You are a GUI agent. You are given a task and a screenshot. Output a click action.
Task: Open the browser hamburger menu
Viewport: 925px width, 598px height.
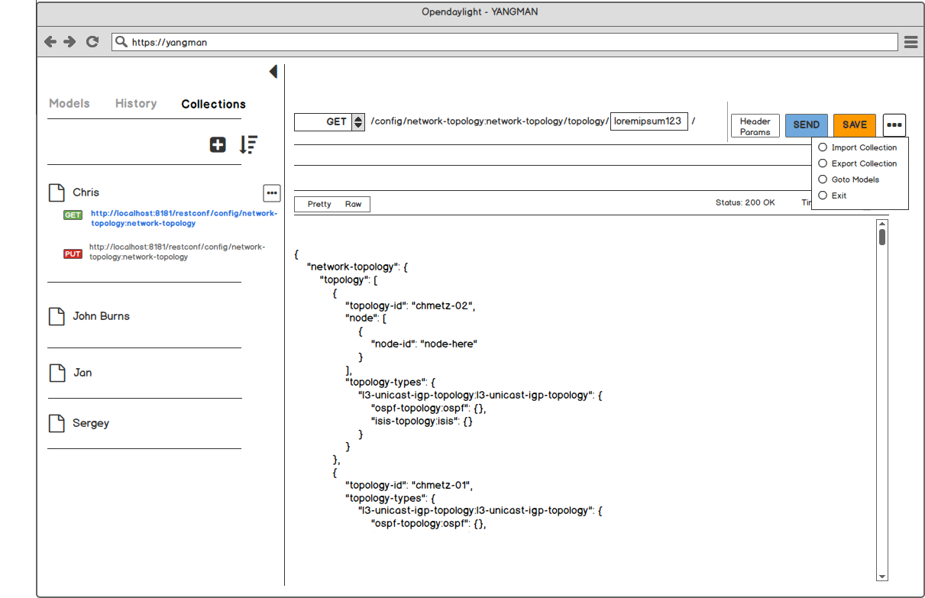[x=910, y=42]
